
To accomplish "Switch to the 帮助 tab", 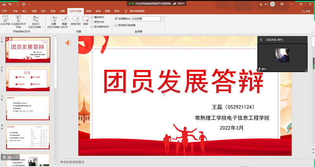I will (117, 11).
